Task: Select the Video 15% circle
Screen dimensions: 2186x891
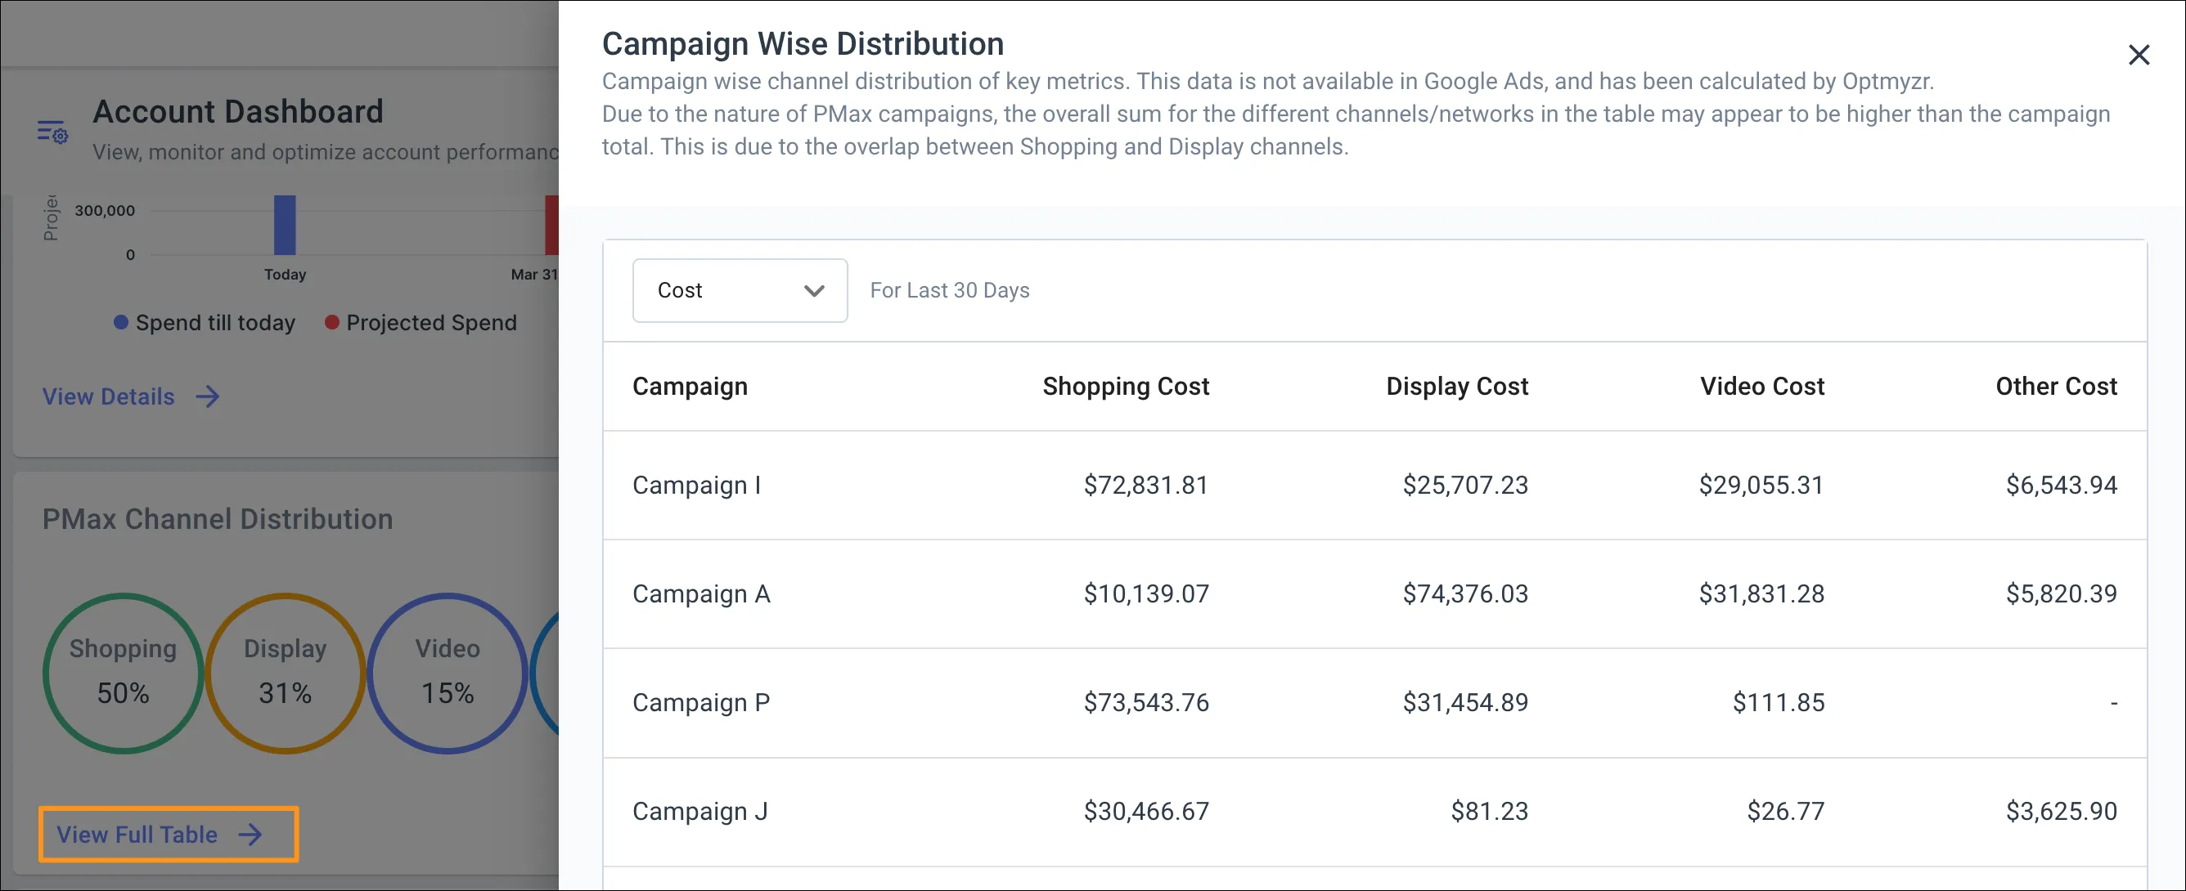Action: (448, 673)
